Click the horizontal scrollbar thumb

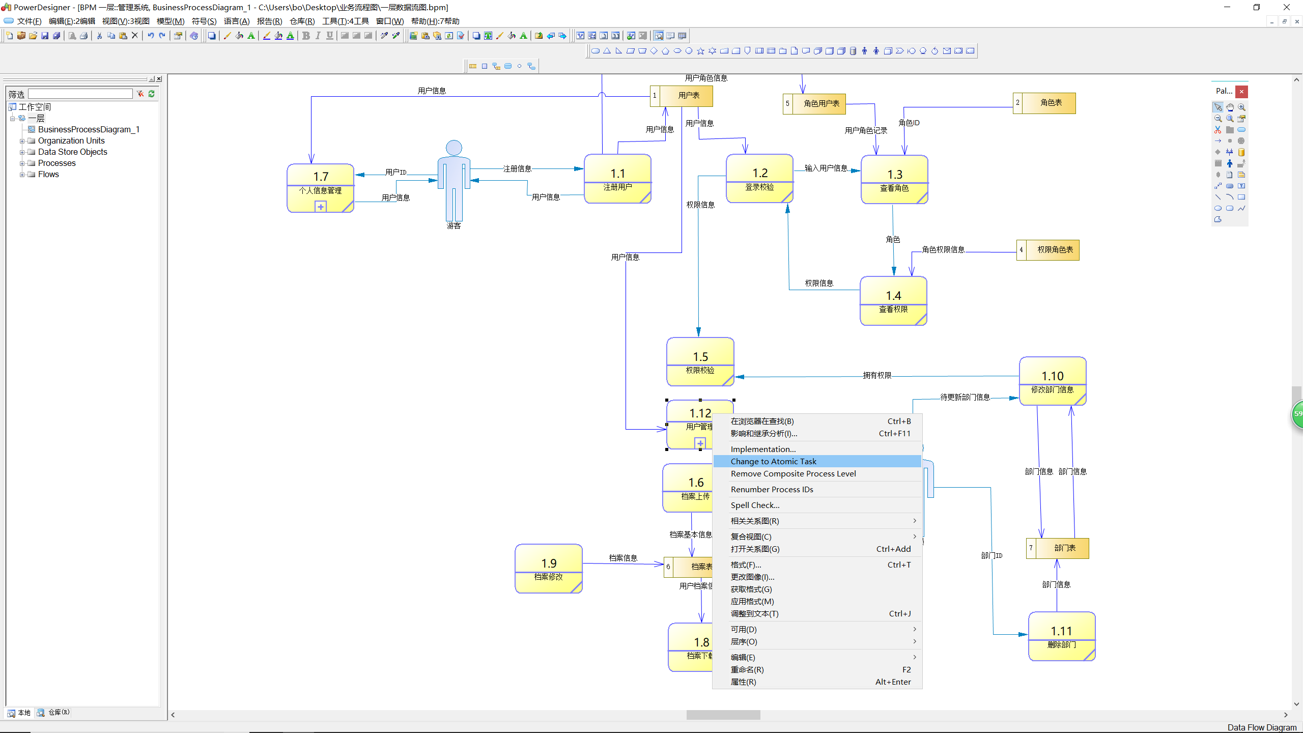[723, 715]
